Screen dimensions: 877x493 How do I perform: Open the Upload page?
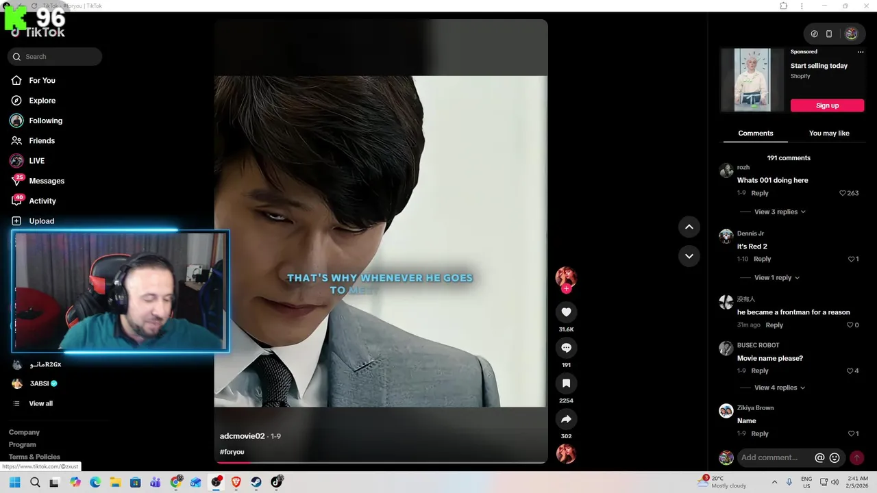[x=42, y=221]
